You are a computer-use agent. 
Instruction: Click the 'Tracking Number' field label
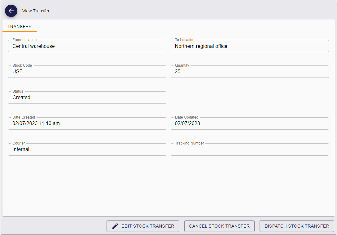tap(189, 143)
